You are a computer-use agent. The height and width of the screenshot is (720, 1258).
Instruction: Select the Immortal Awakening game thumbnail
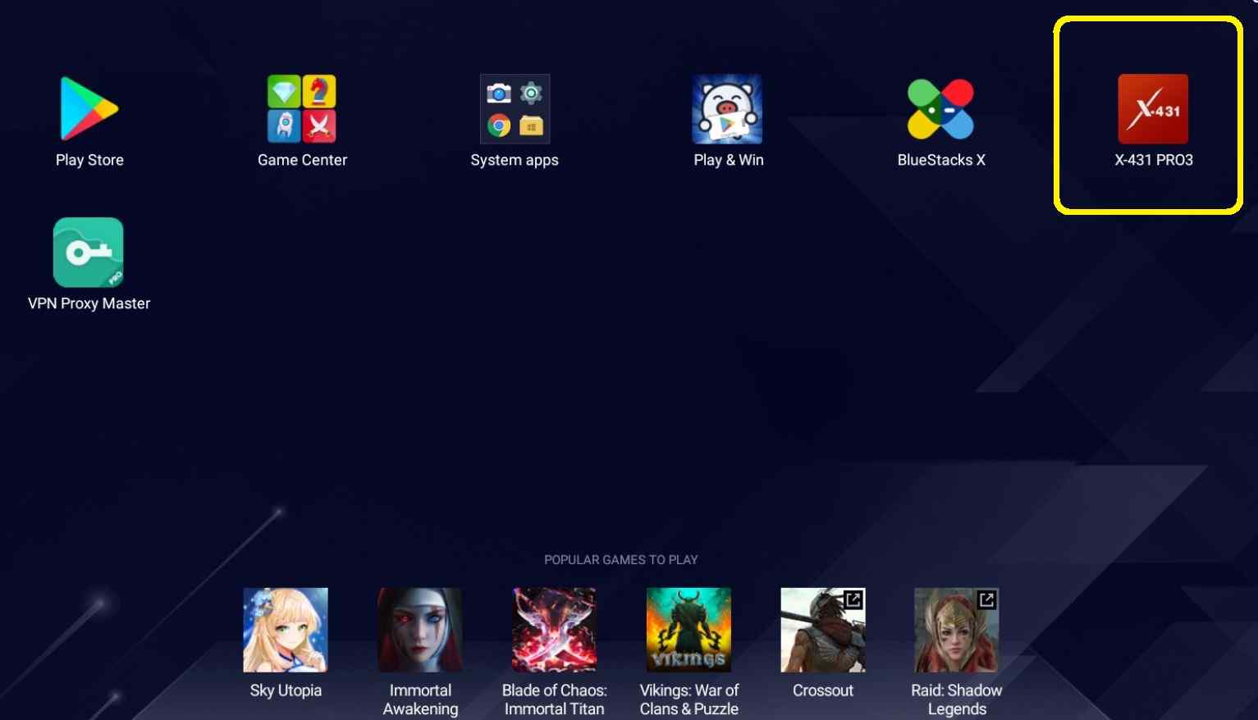click(x=420, y=630)
